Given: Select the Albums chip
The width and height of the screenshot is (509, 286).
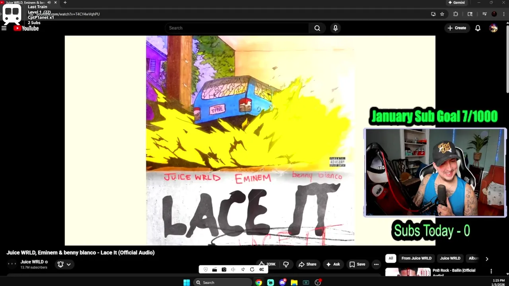Looking at the screenshot, I should point(472,258).
